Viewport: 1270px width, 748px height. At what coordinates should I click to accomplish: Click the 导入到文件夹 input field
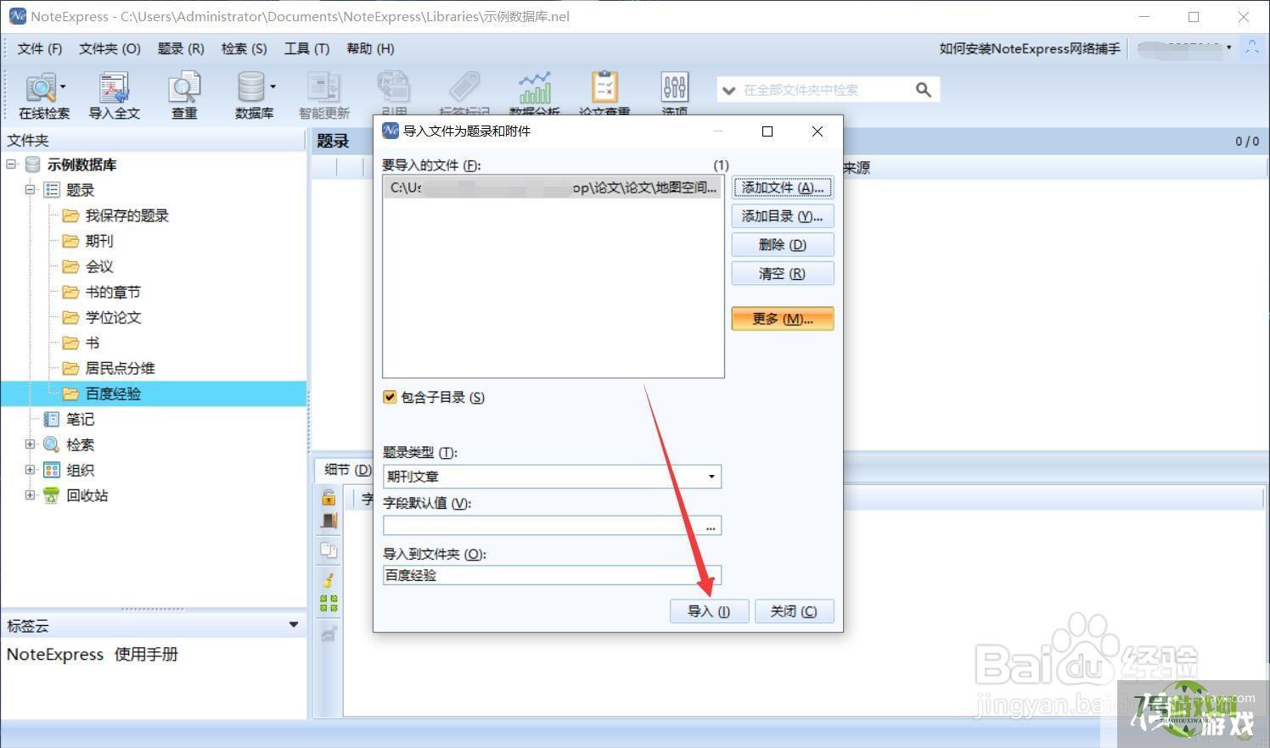552,575
